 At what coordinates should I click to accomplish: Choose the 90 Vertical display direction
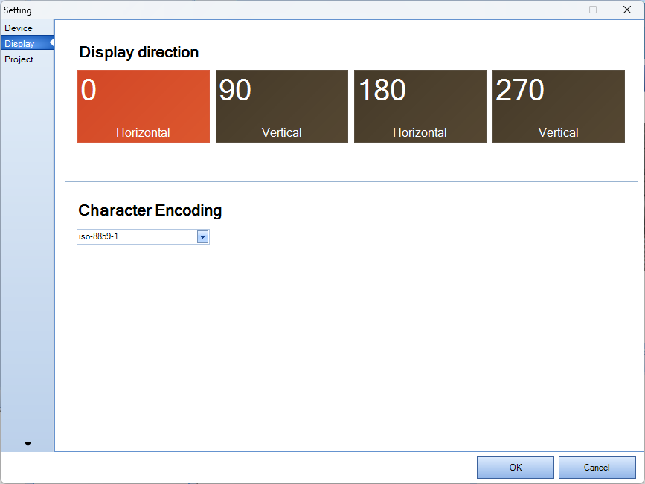pos(282,106)
